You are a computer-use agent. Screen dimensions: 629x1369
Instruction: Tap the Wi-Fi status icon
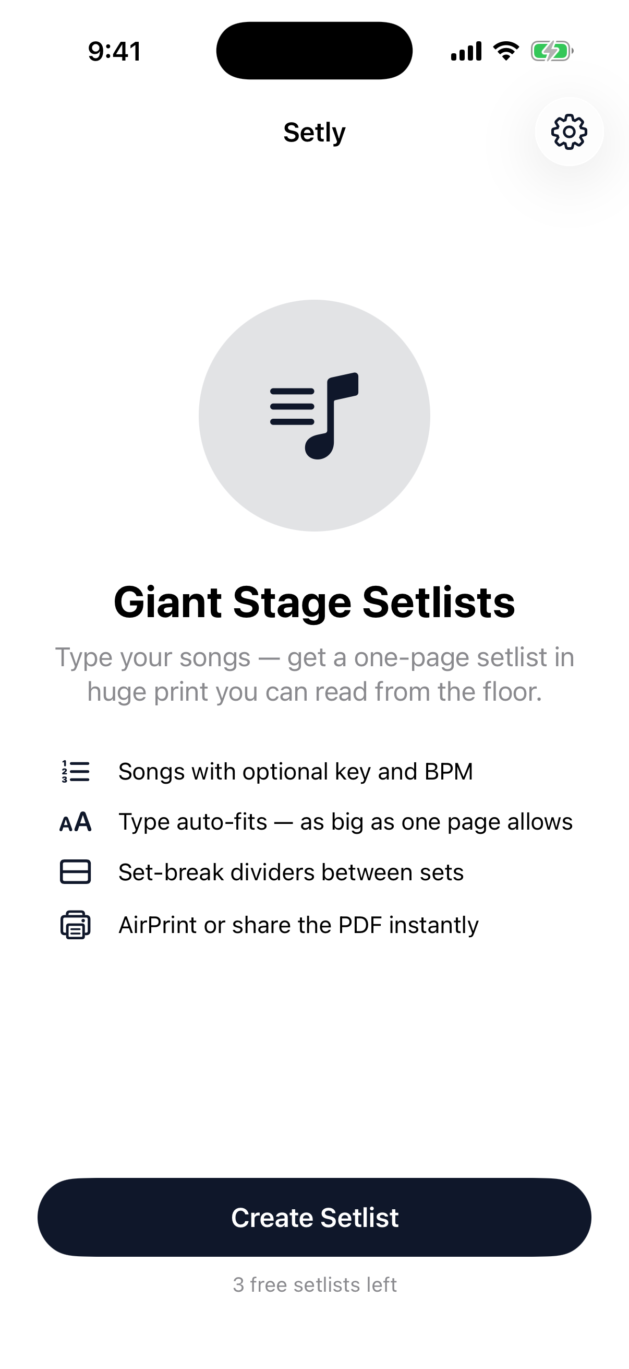(x=506, y=51)
